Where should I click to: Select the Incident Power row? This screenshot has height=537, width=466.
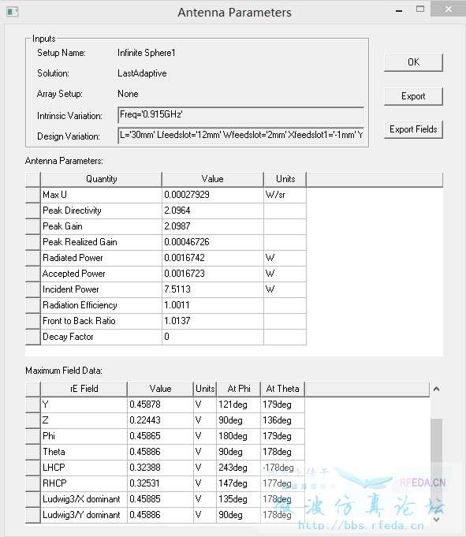coord(166,289)
